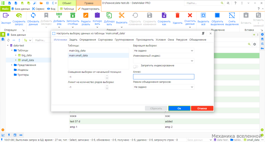Click Вырезать scissors icon
The width and height of the screenshot is (265, 142).
122,15
